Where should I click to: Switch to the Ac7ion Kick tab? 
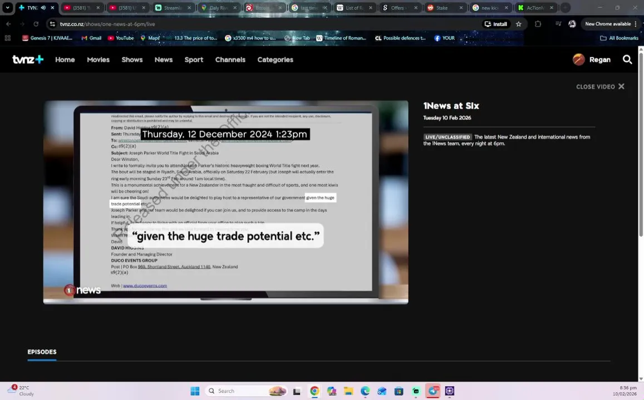coord(535,7)
